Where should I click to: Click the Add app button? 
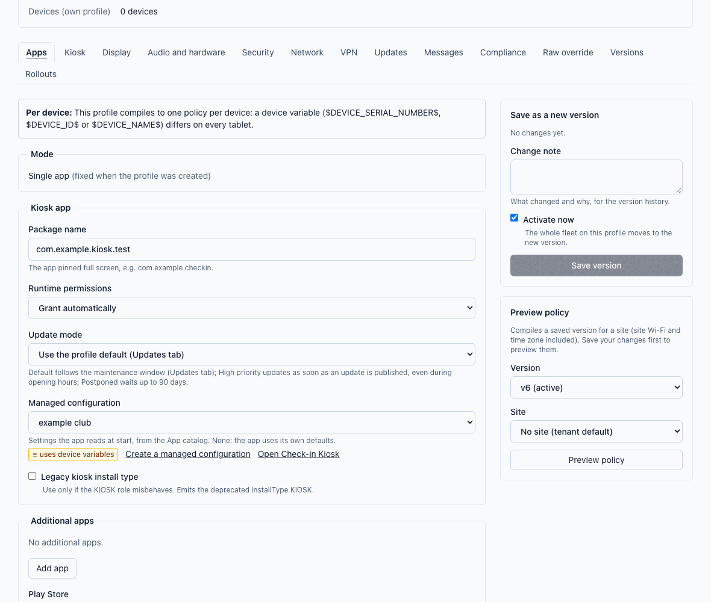52,568
